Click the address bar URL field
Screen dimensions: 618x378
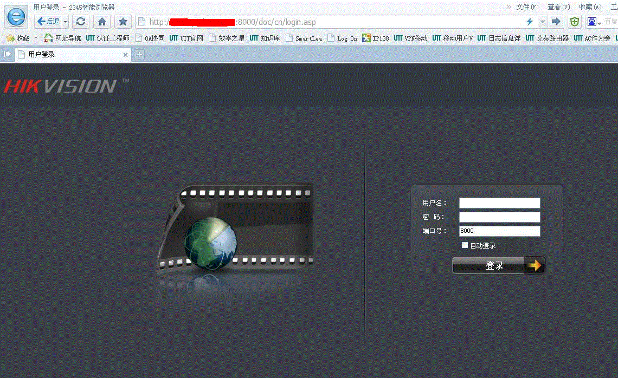335,22
